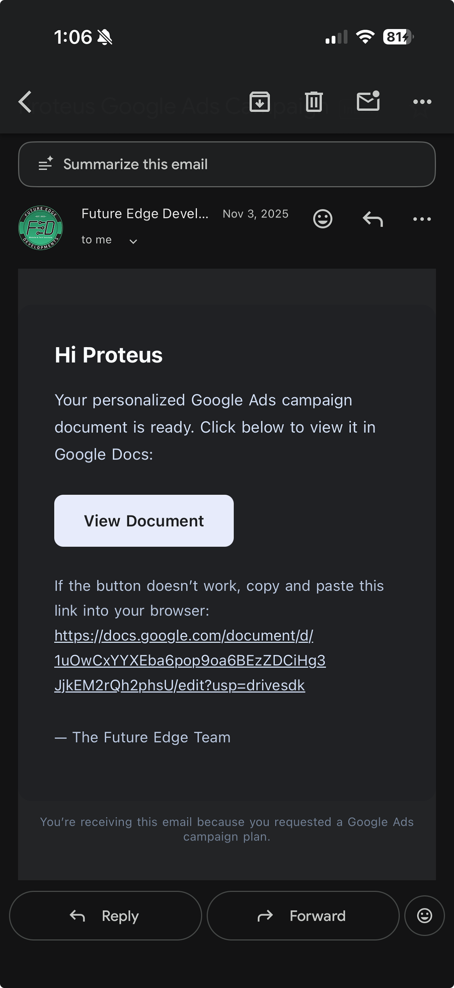Viewport: 454px width, 988px height.
Task: Open top bar more options menu
Action: (422, 102)
